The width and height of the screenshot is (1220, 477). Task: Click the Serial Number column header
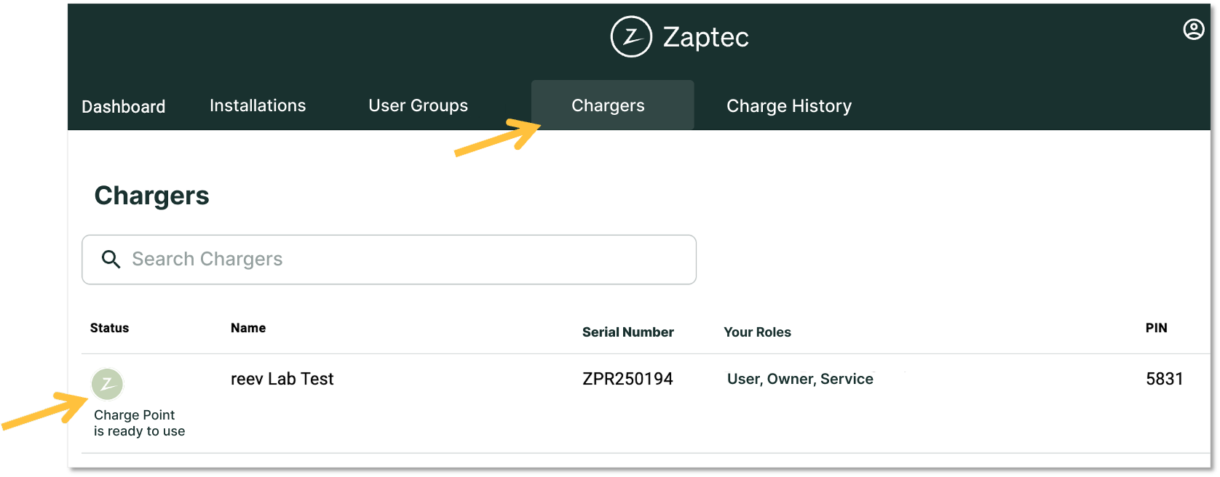click(x=628, y=332)
